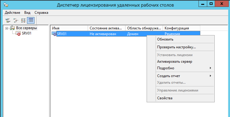Open Свойства from the context menu
The width and height of the screenshot is (230, 117).
pyautogui.click(x=181, y=98)
